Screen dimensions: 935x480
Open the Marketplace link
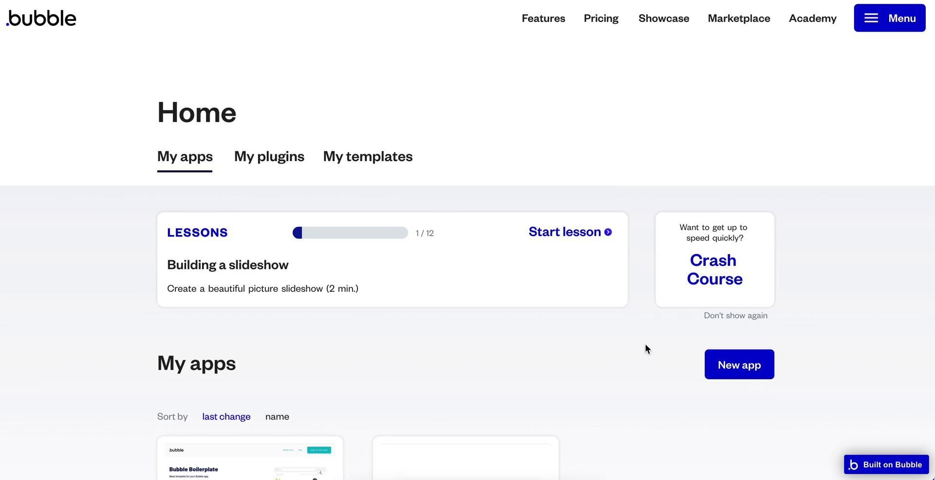coord(739,18)
